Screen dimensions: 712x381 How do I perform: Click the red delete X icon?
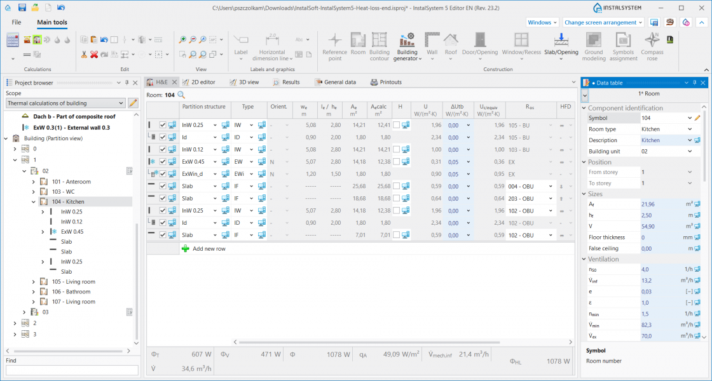(94, 55)
